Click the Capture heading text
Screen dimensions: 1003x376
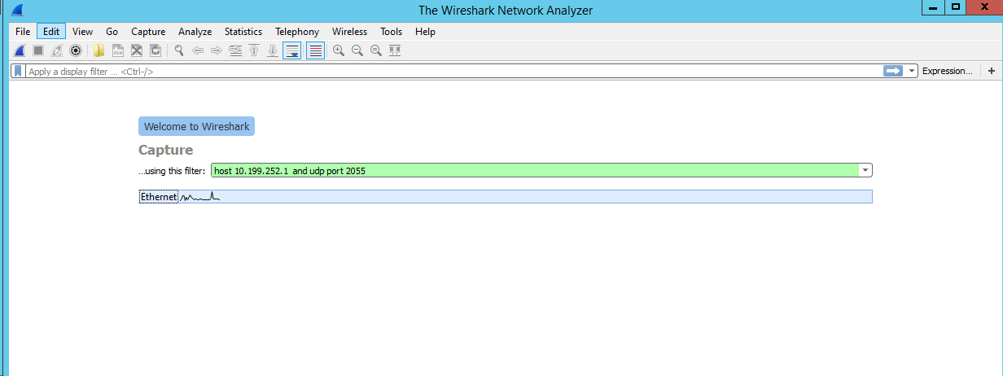[x=166, y=150]
